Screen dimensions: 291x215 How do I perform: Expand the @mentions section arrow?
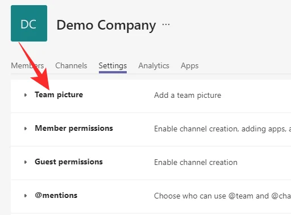click(x=26, y=196)
